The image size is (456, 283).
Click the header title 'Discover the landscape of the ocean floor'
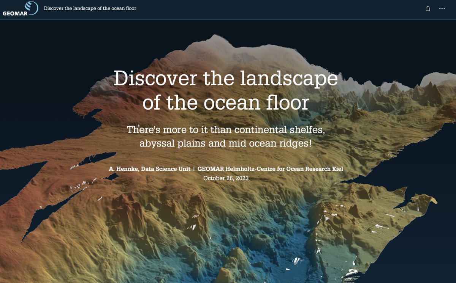[90, 8]
